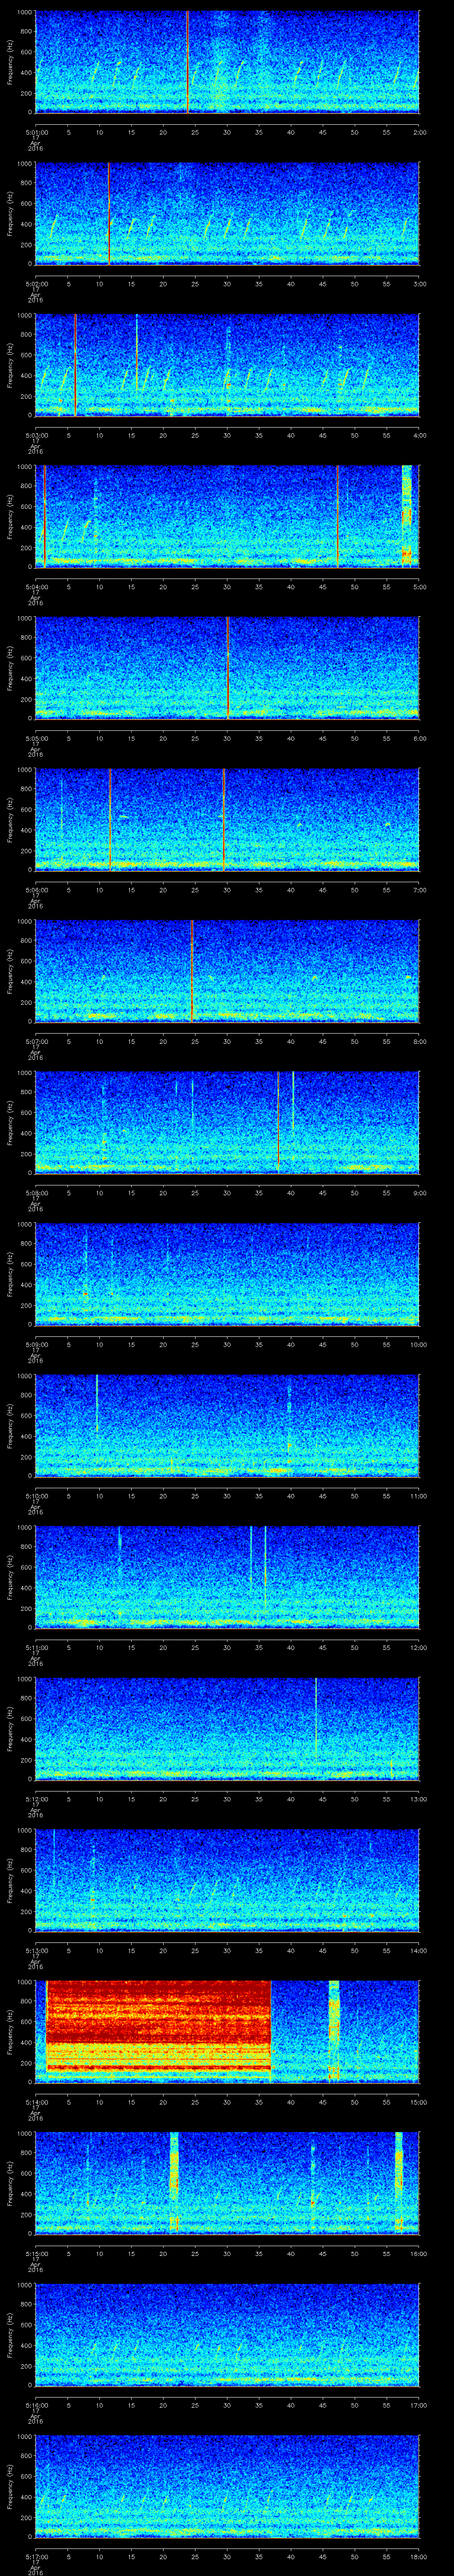The width and height of the screenshot is (454, 2576).
Task: Click "Frequency (Hz)" axis label of 5:10 panel
Action: 10,1425
